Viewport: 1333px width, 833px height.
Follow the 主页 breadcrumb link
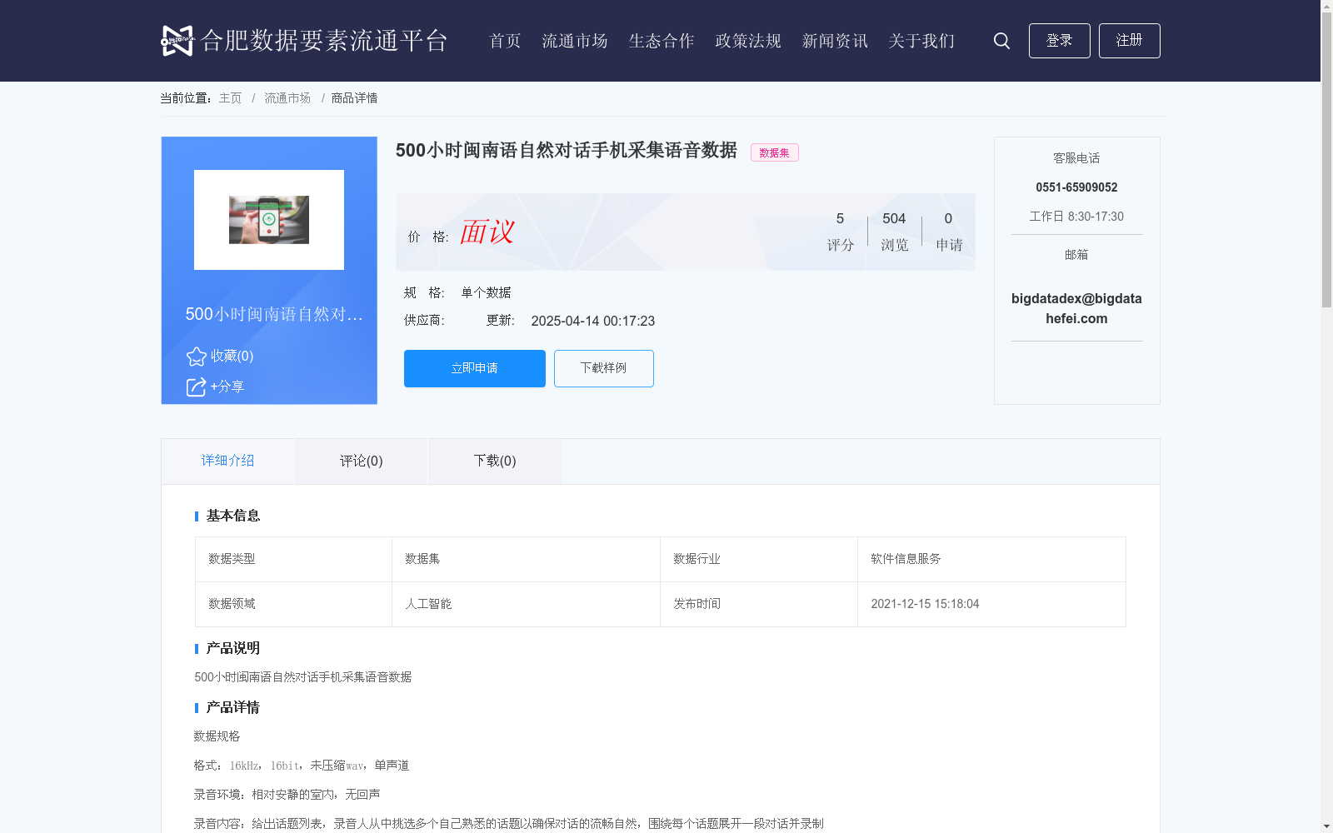[x=230, y=98]
